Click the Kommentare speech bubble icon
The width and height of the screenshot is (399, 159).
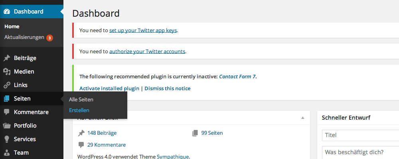click(x=7, y=112)
